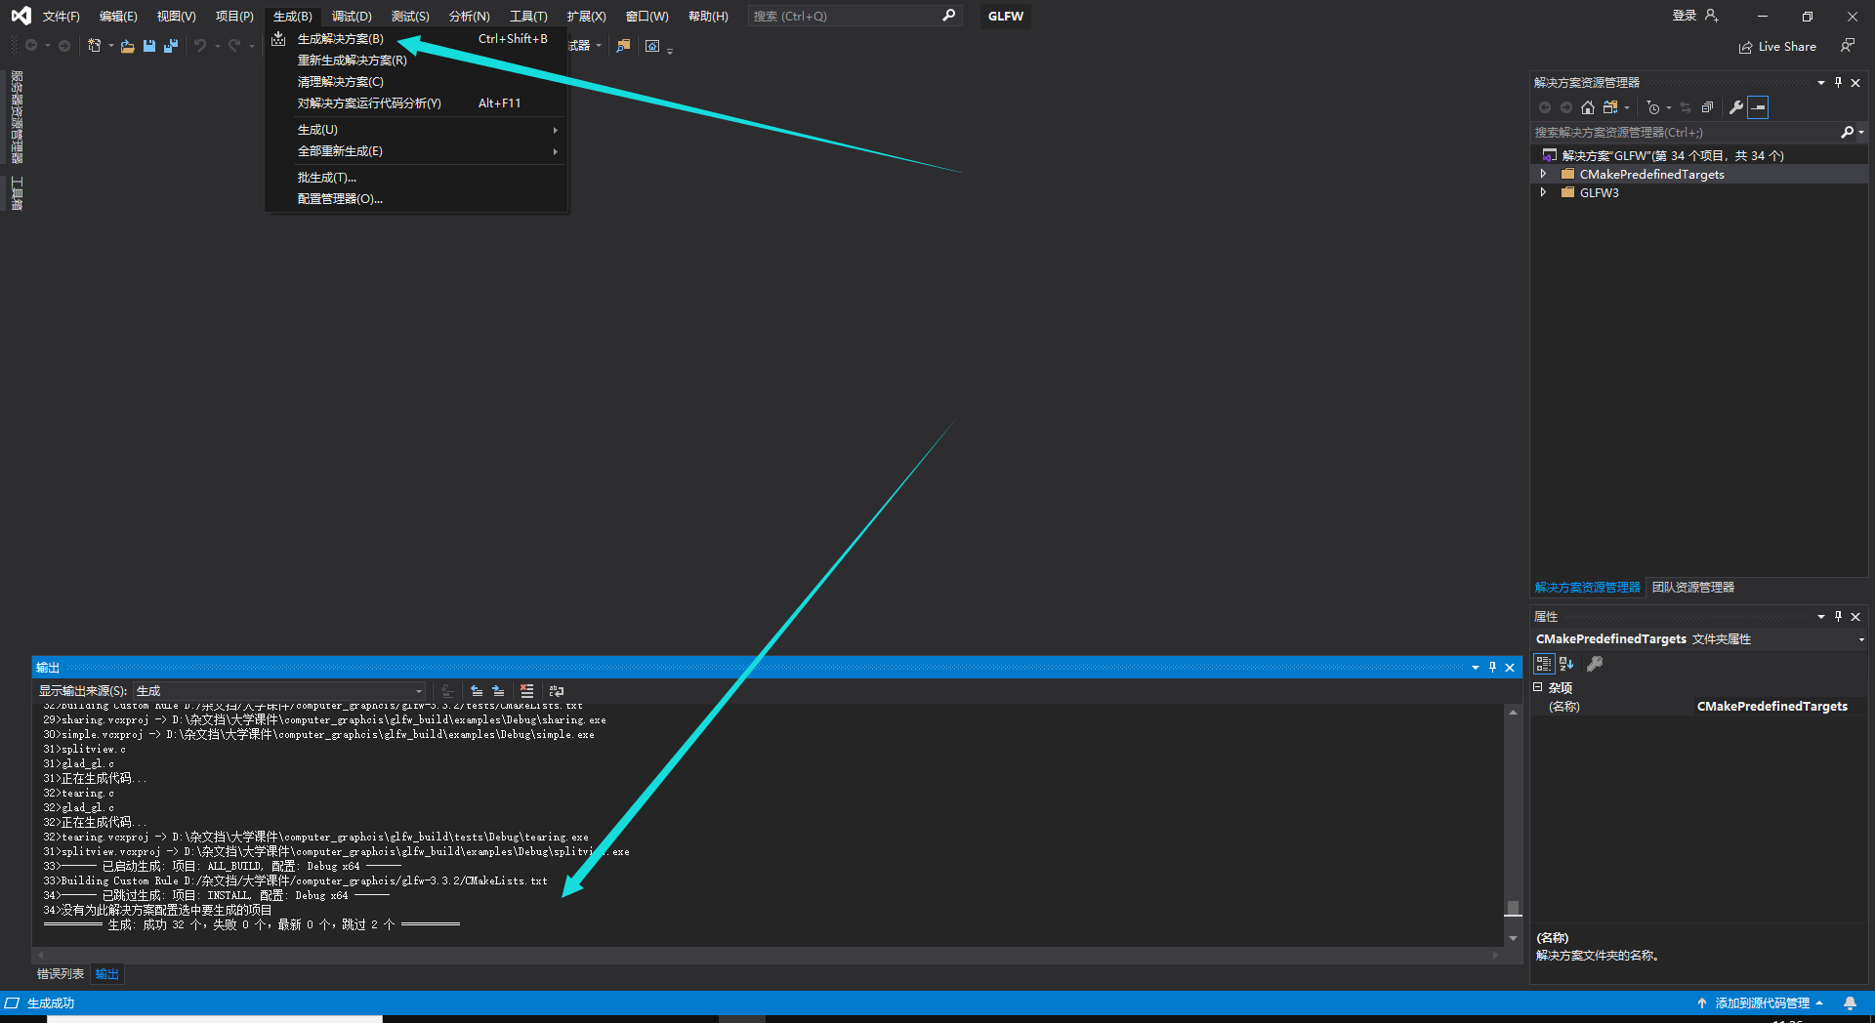This screenshot has width=1875, height=1023.
Task: Click the Open File folder icon
Action: point(127,46)
